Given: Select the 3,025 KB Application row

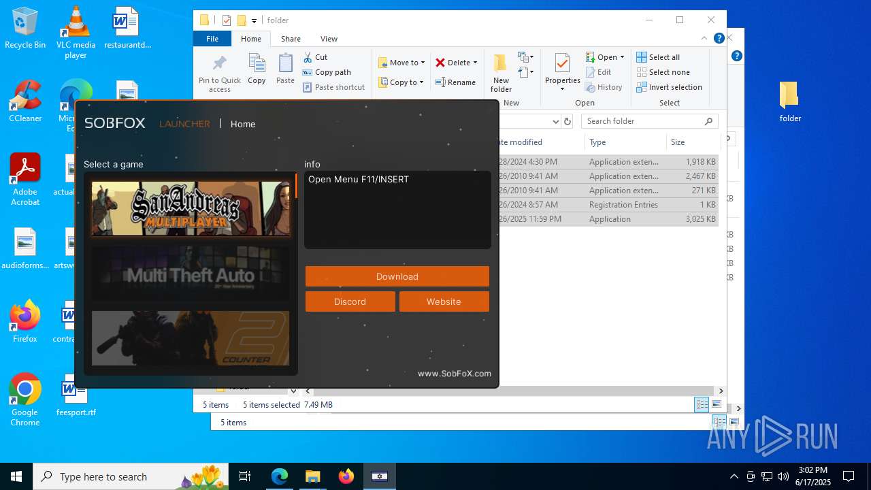Looking at the screenshot, I should tap(608, 219).
